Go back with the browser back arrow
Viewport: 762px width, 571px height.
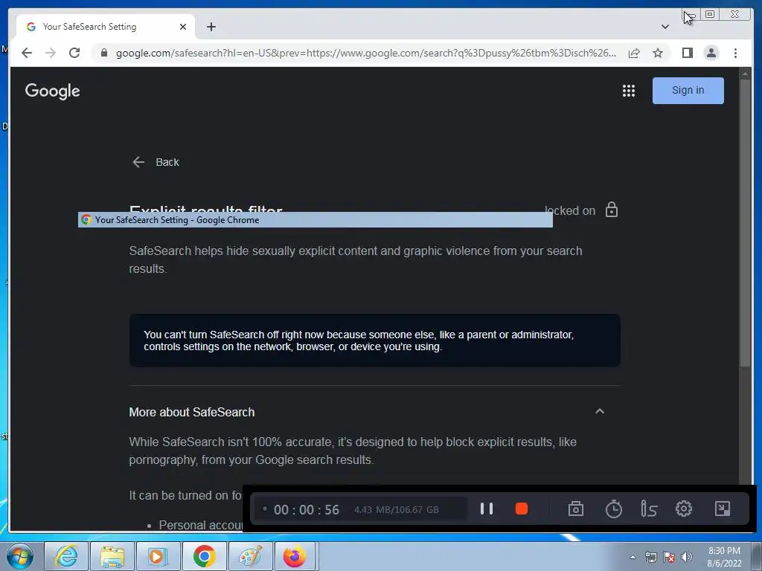(x=27, y=53)
